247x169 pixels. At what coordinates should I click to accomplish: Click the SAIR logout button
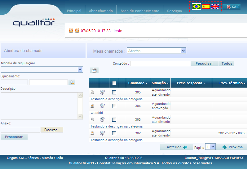coord(232,7)
